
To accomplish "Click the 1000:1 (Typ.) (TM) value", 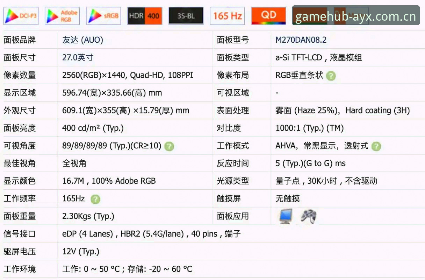I will (310, 128).
